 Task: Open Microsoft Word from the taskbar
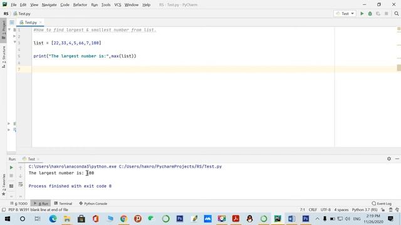[291, 219]
